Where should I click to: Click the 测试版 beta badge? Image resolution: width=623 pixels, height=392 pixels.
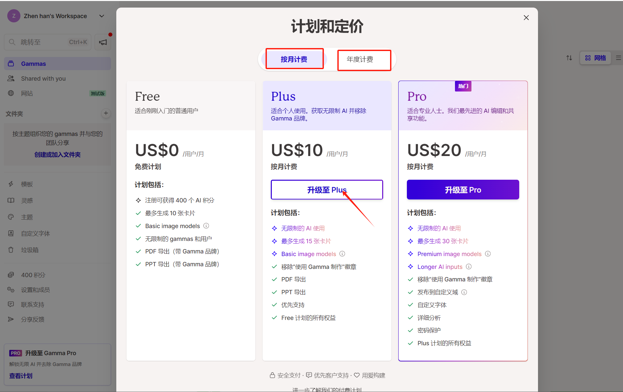(x=98, y=93)
